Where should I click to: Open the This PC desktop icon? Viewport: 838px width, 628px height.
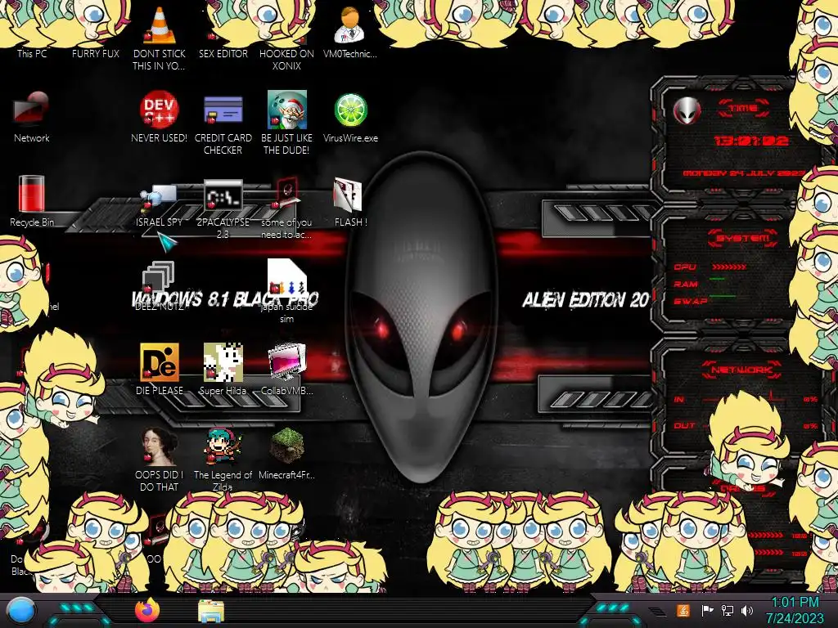(32, 53)
